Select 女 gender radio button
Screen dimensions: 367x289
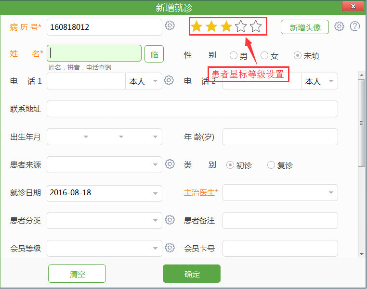point(264,56)
